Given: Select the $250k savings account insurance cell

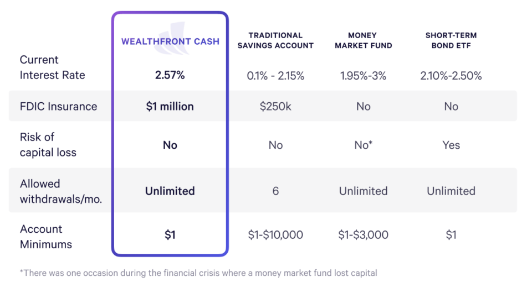Looking at the screenshot, I should [x=275, y=107].
